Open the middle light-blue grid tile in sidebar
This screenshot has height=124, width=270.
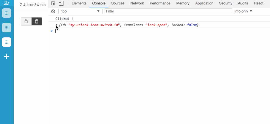point(7,28)
